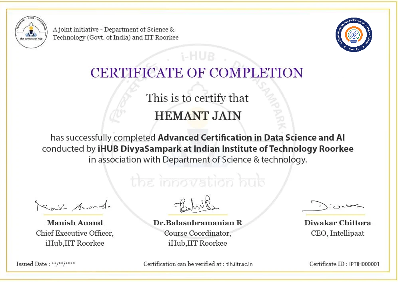
Task: Click the Diwakar Chittora signature
Action: point(333,206)
